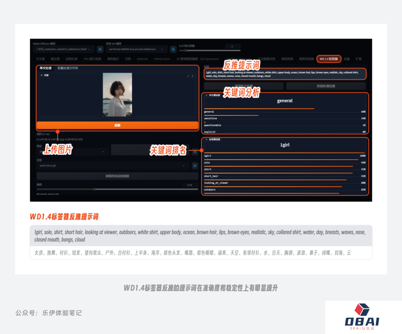
Task: Adjust the CLIP 终止层数 slider
Action: click(210, 51)
